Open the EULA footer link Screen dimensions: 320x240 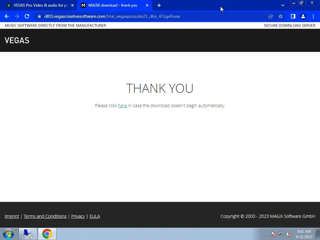95,216
